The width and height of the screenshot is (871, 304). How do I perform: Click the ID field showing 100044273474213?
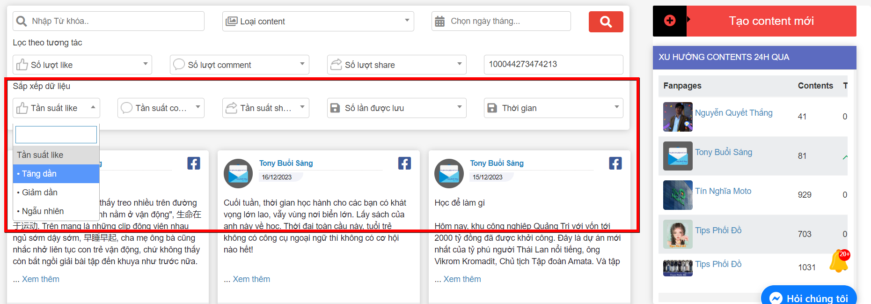coord(553,64)
